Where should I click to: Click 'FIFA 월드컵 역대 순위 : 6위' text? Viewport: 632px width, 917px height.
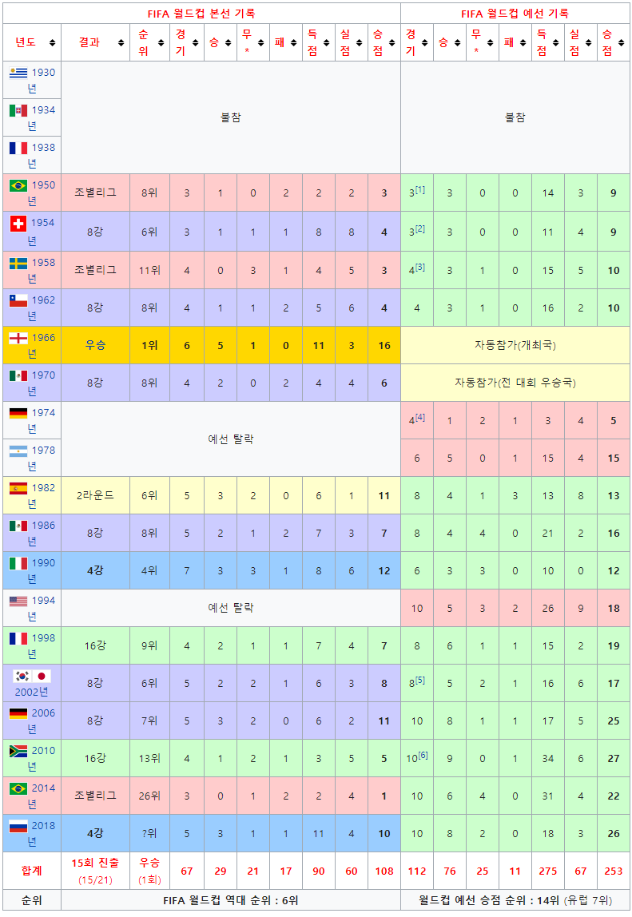click(231, 900)
